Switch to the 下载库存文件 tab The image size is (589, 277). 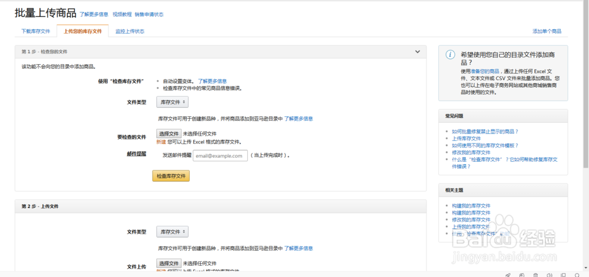pyautogui.click(x=35, y=31)
